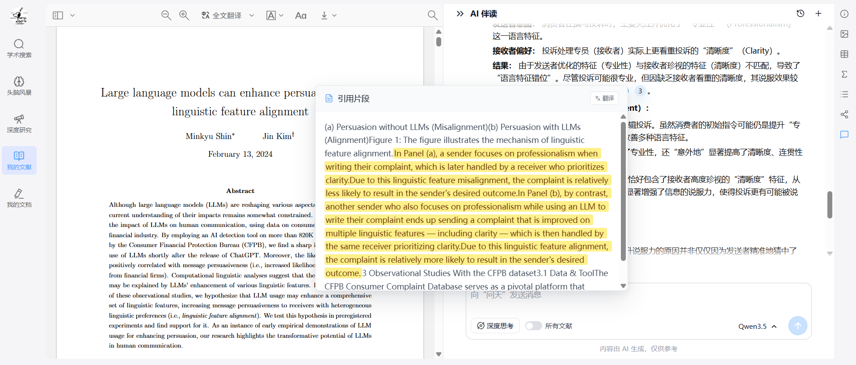Open document info icon on right rail

coord(844,14)
